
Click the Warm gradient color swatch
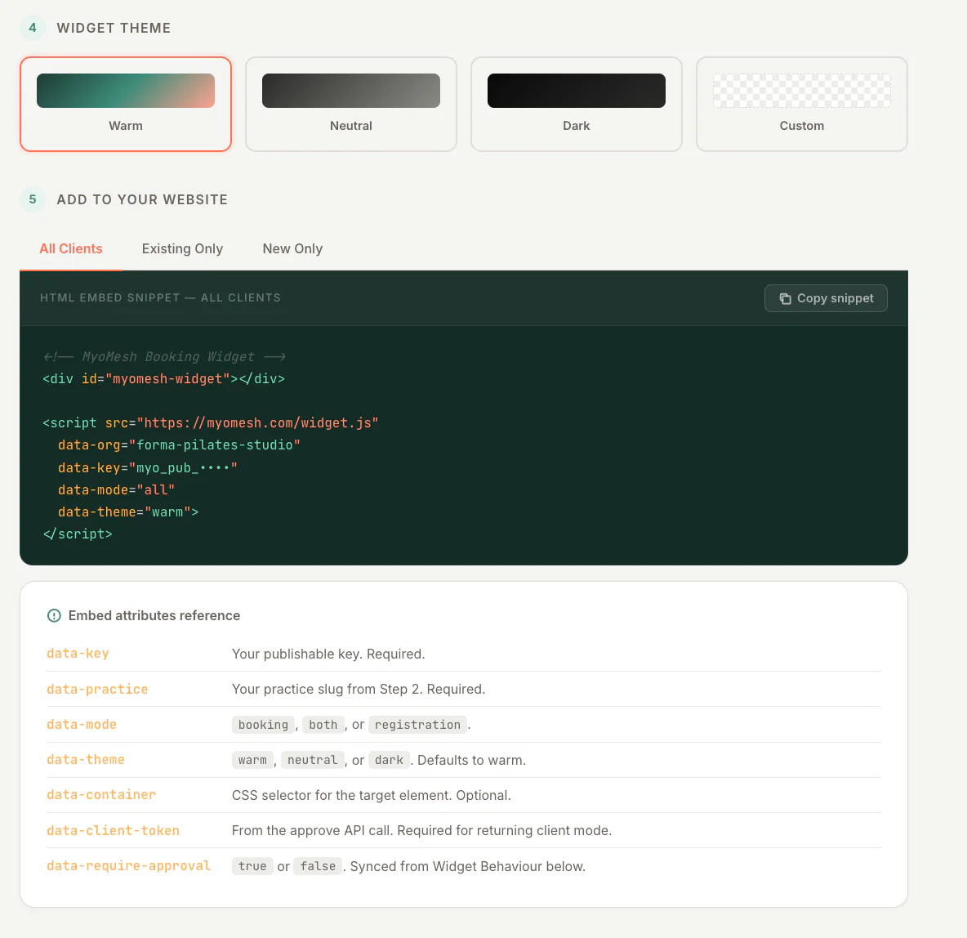pyautogui.click(x=126, y=91)
